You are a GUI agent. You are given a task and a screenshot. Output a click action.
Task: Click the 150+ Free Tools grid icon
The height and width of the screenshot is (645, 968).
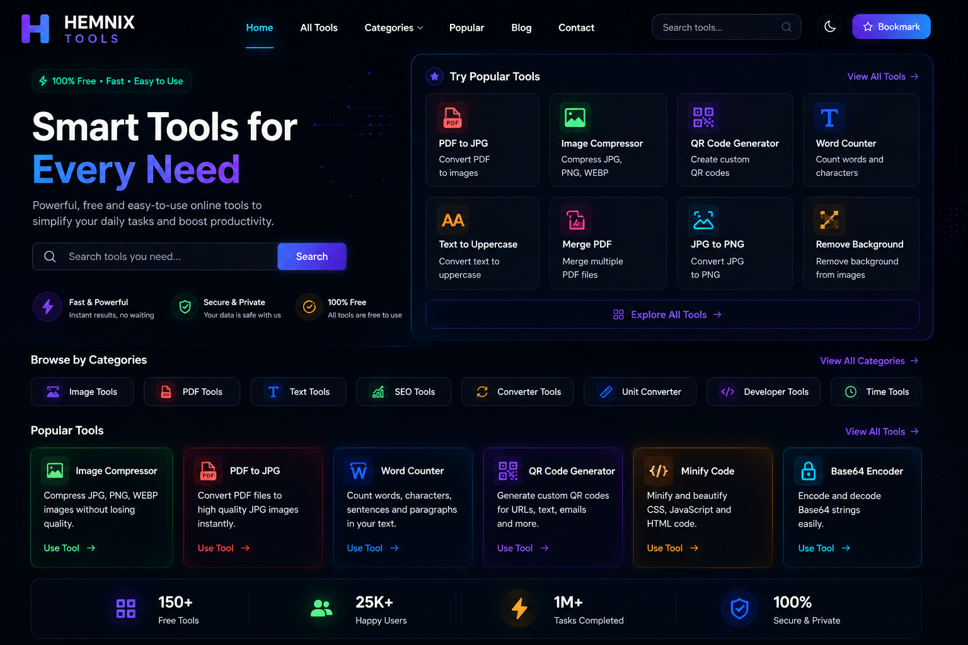[x=125, y=608]
